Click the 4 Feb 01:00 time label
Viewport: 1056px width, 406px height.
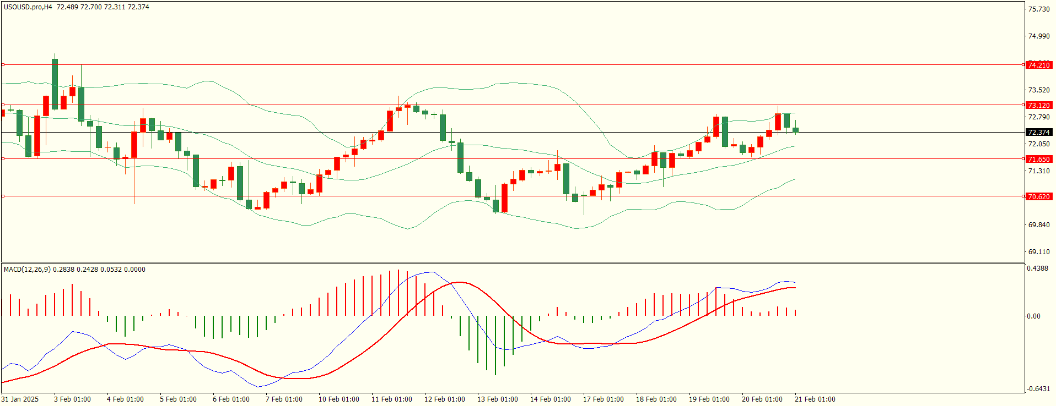point(125,399)
